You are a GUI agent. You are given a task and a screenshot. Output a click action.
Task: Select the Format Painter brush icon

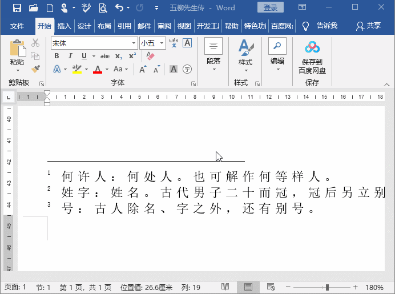pos(35,69)
